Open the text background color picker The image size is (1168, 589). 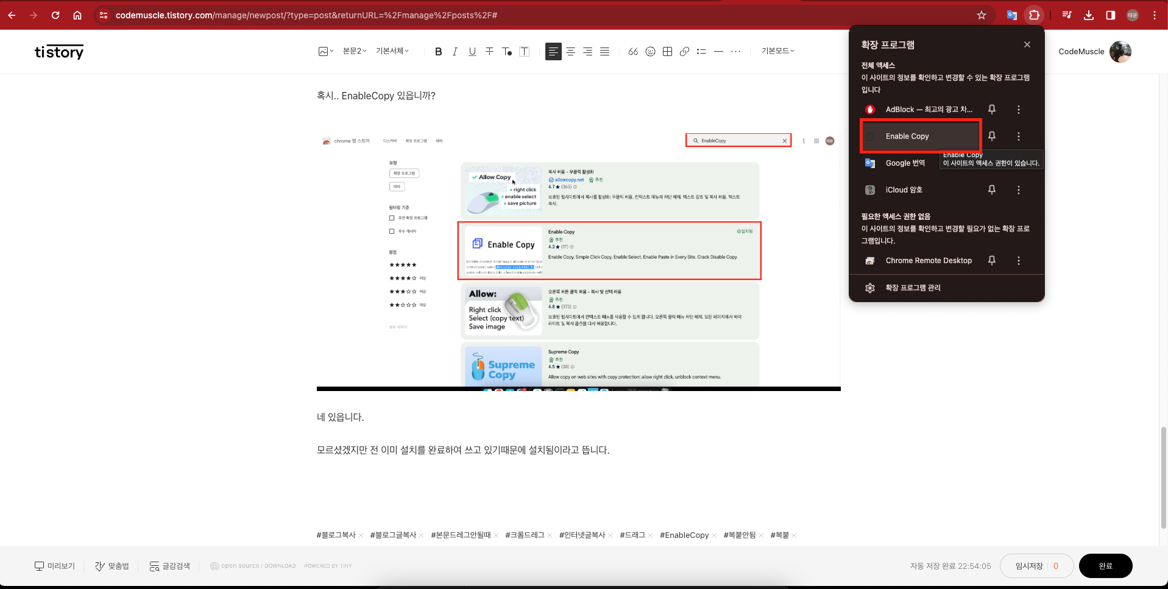(524, 52)
